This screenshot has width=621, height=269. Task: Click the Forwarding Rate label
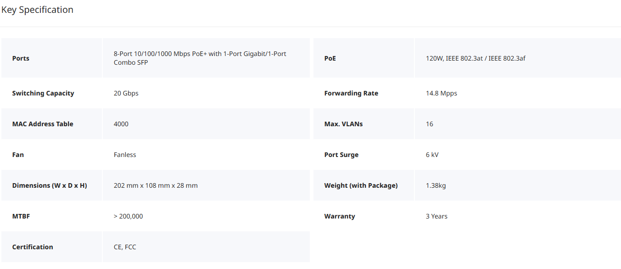click(351, 93)
